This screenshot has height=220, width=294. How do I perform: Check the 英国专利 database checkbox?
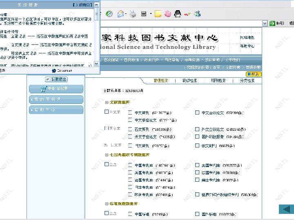[x=130, y=172]
